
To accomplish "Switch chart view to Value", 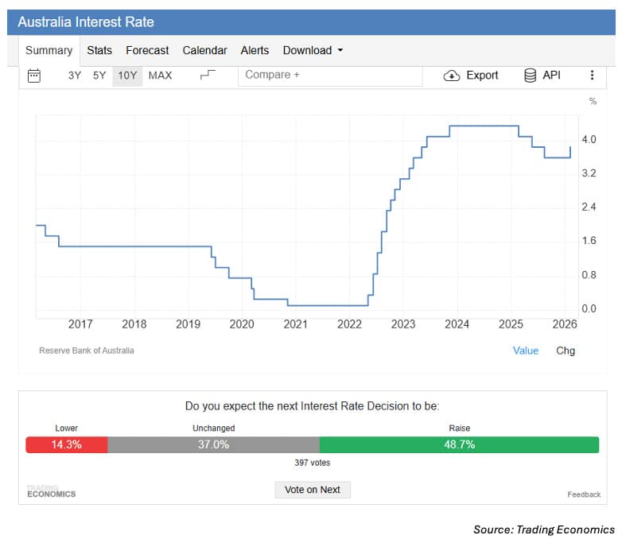I will click(525, 350).
